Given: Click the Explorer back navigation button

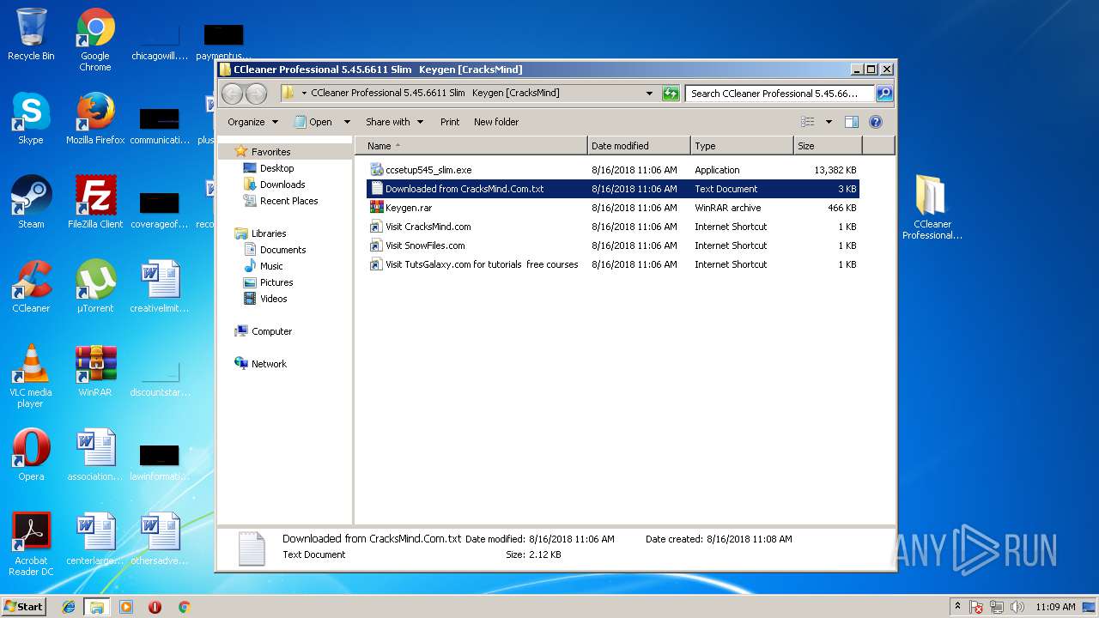Looking at the screenshot, I should [x=232, y=94].
